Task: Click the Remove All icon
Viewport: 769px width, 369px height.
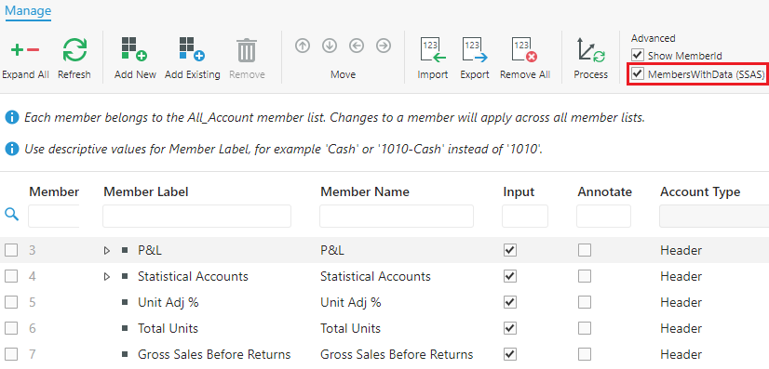Action: tap(525, 50)
